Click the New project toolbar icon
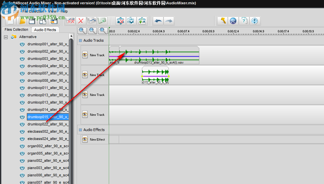This screenshot has width=324, height=184. (11, 21)
